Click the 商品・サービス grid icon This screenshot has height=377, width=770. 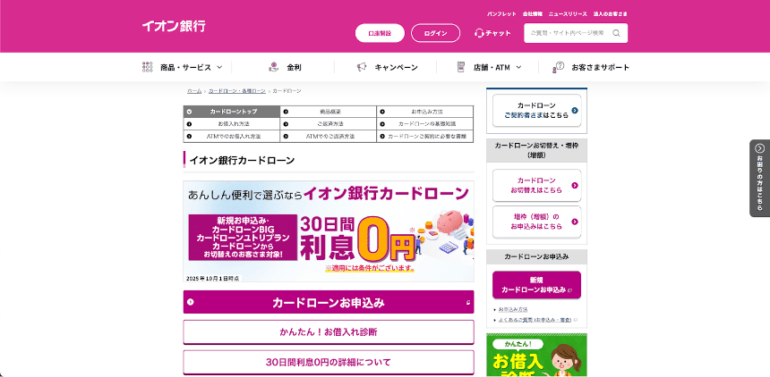148,67
